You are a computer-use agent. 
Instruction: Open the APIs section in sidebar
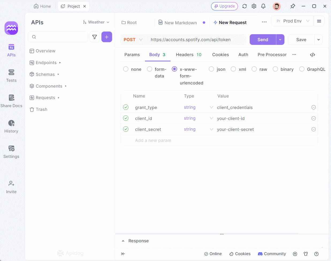tap(11, 50)
